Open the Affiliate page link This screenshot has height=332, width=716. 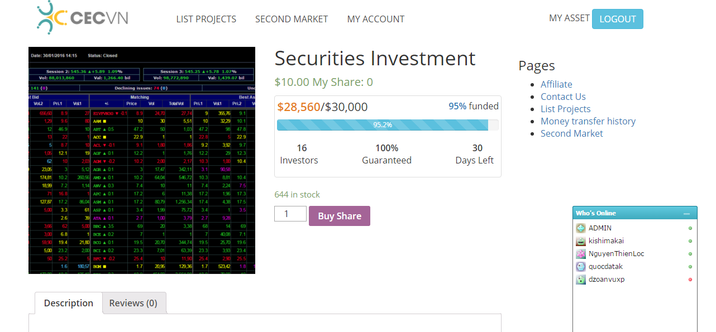point(556,84)
